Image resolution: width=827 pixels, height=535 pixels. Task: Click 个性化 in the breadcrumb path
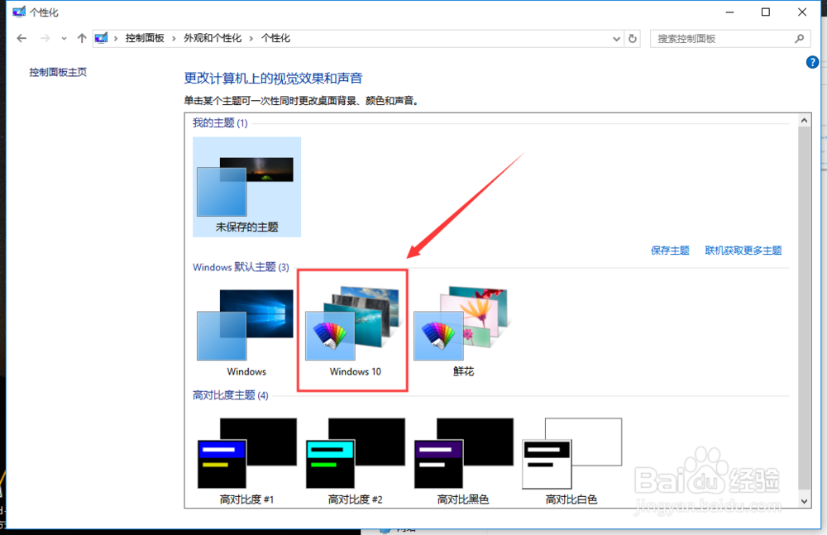[275, 37]
